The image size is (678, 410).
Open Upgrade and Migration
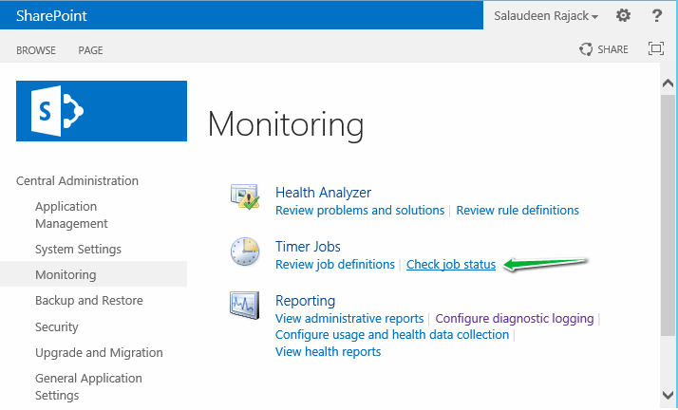coord(99,352)
